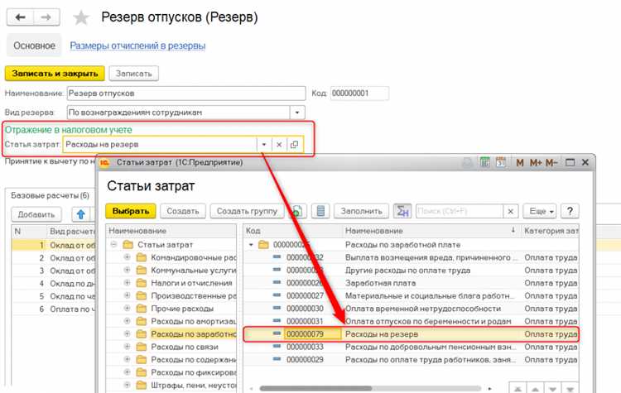Click the M+ memory add button
621x393 pixels.
[536, 163]
